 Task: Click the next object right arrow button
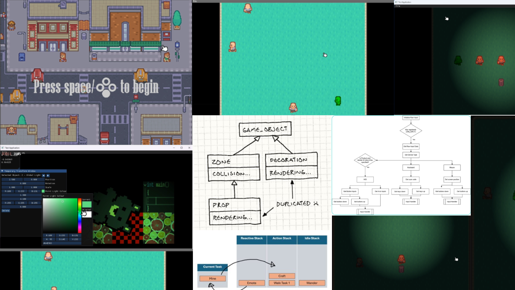point(48,175)
